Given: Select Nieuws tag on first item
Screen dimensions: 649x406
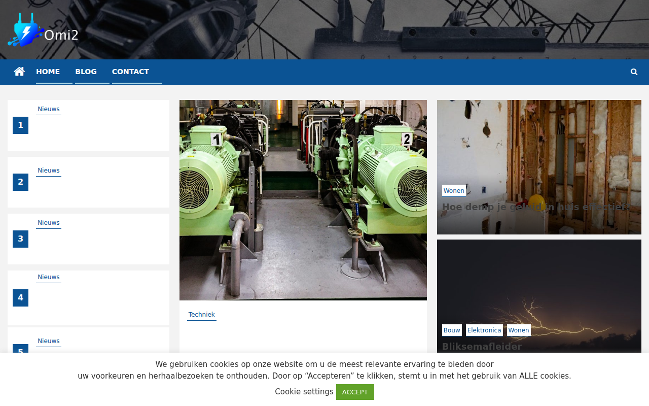Looking at the screenshot, I should 49,109.
